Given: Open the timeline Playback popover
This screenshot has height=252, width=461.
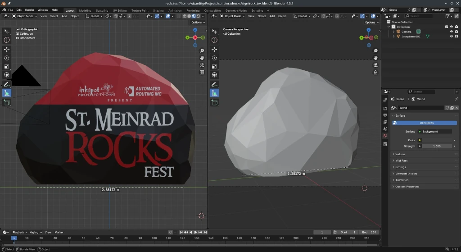Looking at the screenshot, I should 20,232.
